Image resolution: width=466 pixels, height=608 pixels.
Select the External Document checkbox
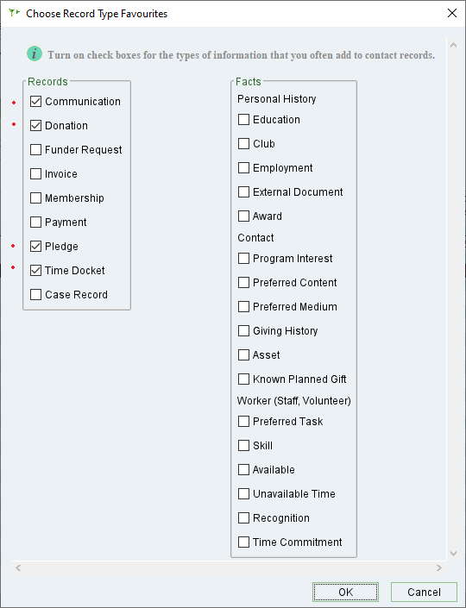(x=243, y=192)
